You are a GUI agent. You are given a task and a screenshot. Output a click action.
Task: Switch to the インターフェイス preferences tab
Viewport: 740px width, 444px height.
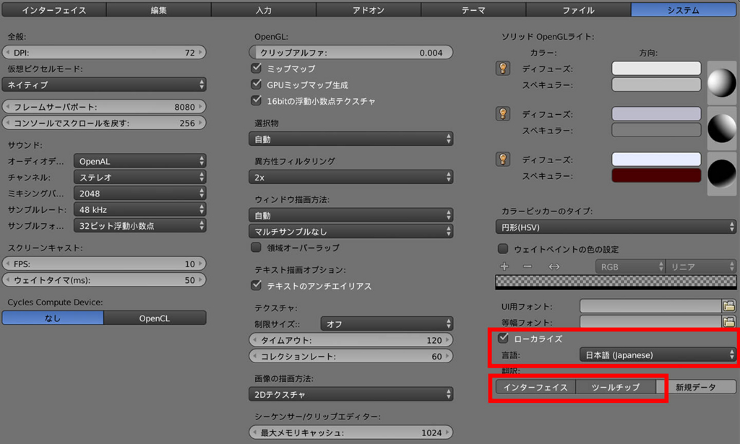click(54, 10)
